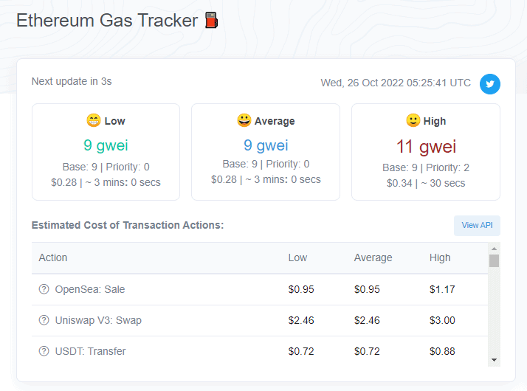This screenshot has height=391, width=527.
Task: Click the Twitter bird icon
Action: (489, 84)
